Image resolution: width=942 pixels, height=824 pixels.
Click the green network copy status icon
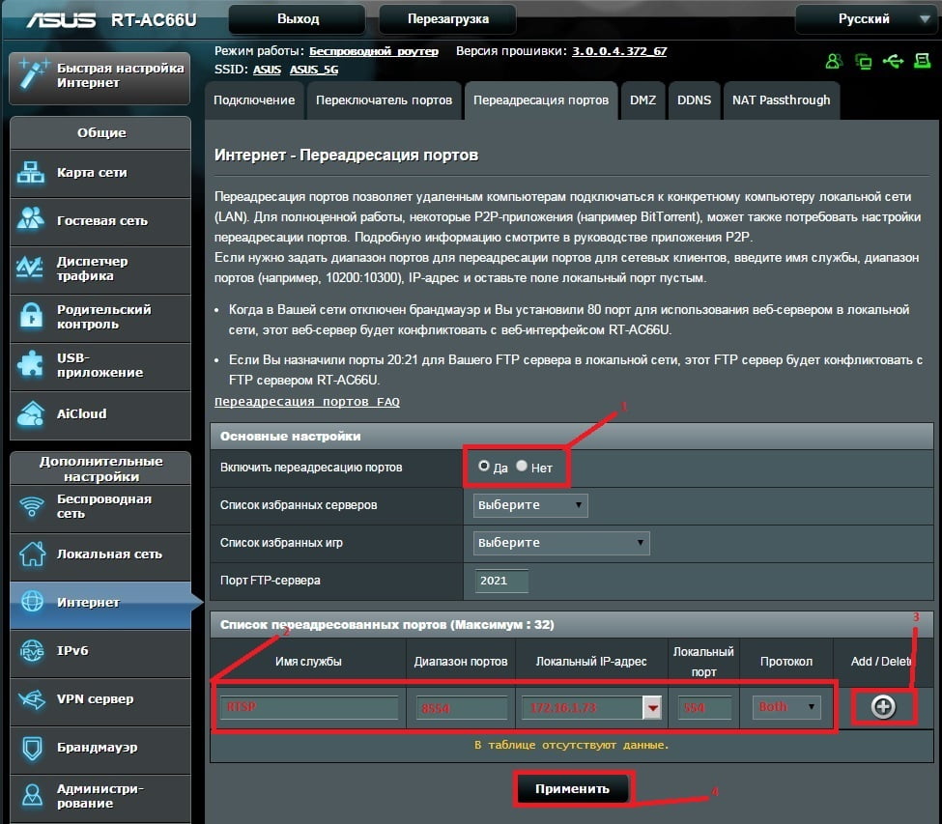tap(864, 61)
